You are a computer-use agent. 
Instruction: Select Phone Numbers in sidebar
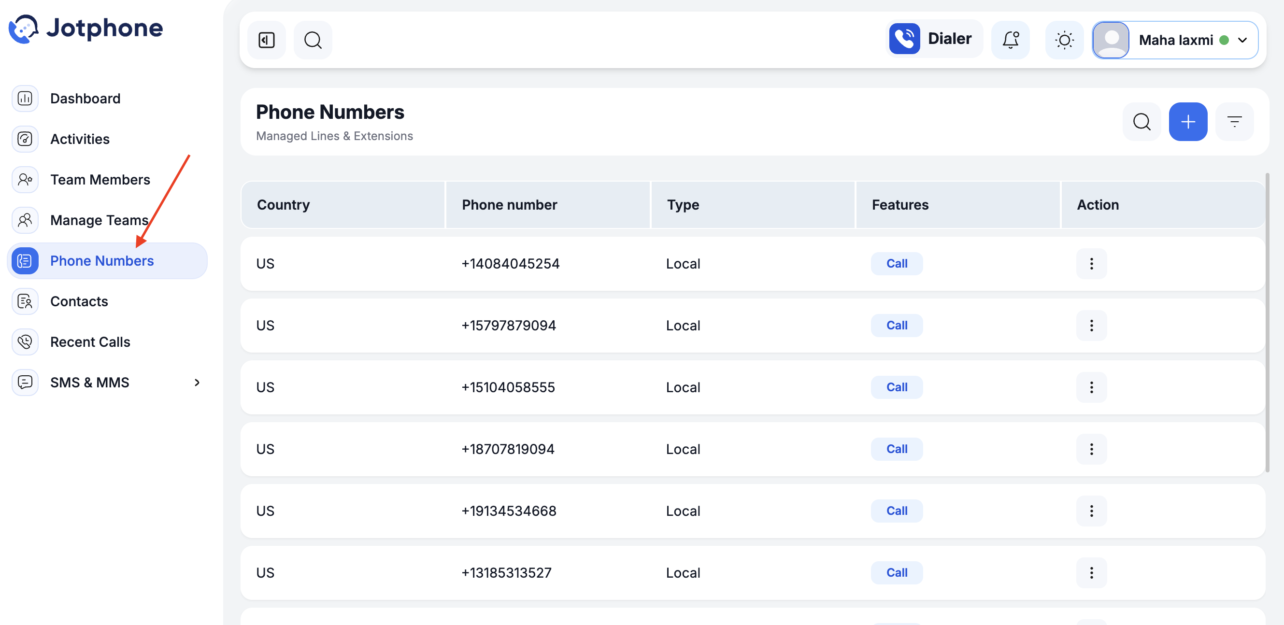(x=108, y=261)
